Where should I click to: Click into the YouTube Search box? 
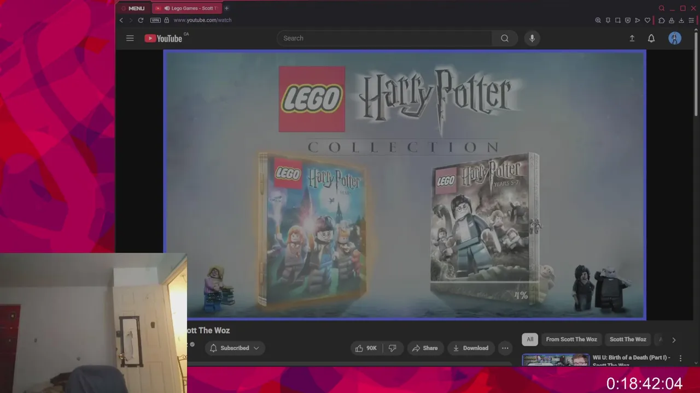coord(384,38)
